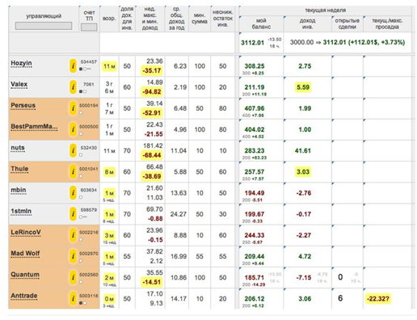Click the highlighted drawdown -22.32? value
This screenshot has height=320, width=417.
[378, 298]
